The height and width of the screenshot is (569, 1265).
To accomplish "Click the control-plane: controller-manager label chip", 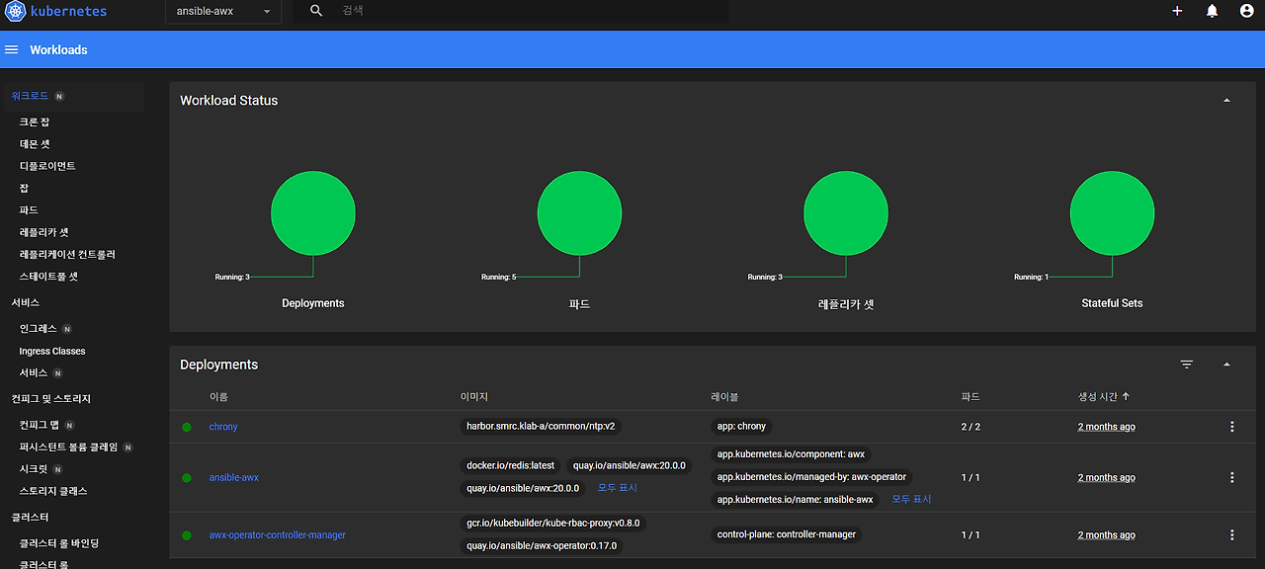I will click(787, 534).
